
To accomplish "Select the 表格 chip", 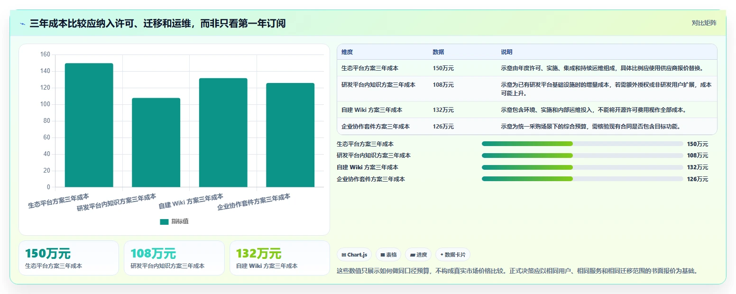I will (388, 255).
